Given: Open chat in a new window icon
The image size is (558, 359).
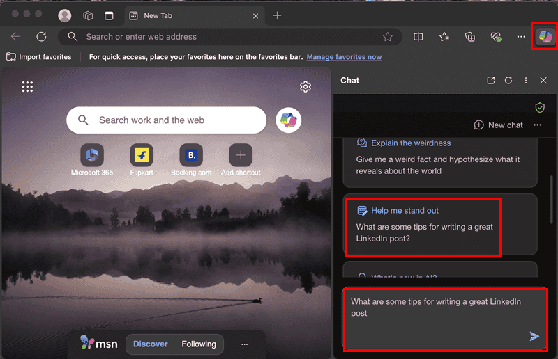Looking at the screenshot, I should (491, 81).
